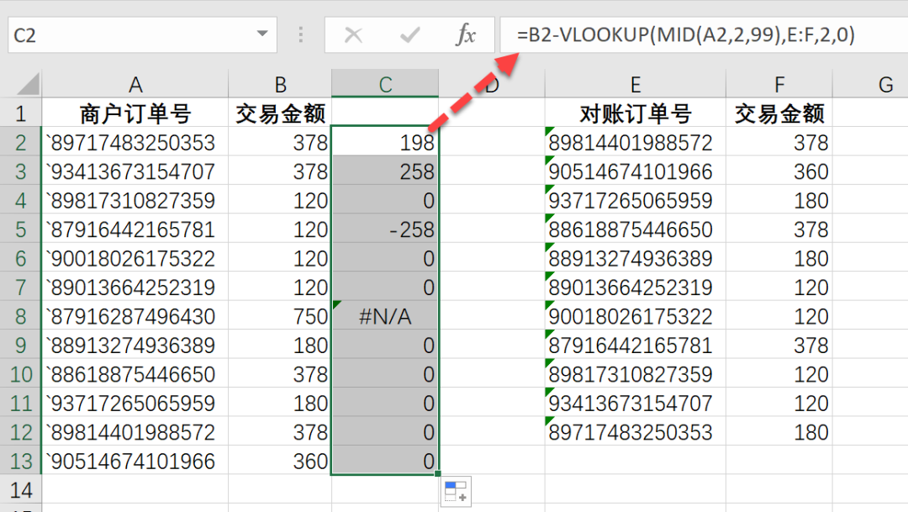This screenshot has width=908, height=512.
Task: Select cell F3 showing 360
Action: pos(779,172)
